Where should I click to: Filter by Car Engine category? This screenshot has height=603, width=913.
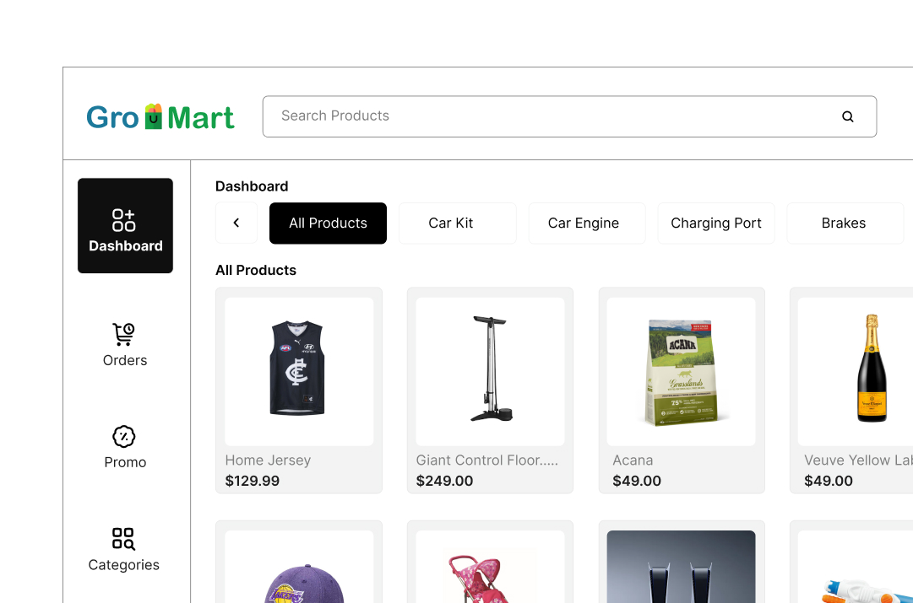click(x=587, y=223)
